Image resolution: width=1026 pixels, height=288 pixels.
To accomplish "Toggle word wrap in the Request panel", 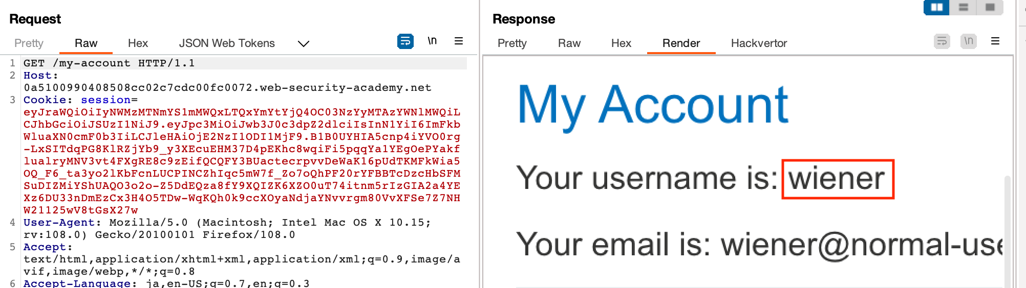I will click(405, 41).
